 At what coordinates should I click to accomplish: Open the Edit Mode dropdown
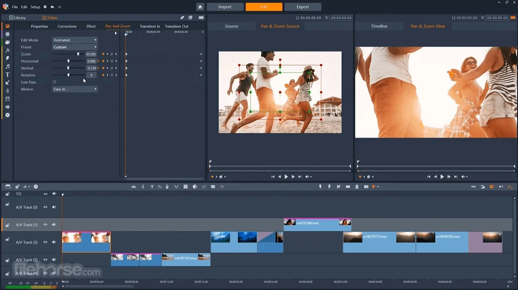coord(75,40)
